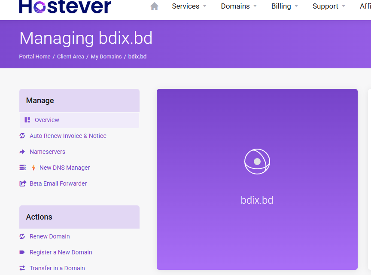Click the Nameservers arrow icon

click(x=22, y=152)
